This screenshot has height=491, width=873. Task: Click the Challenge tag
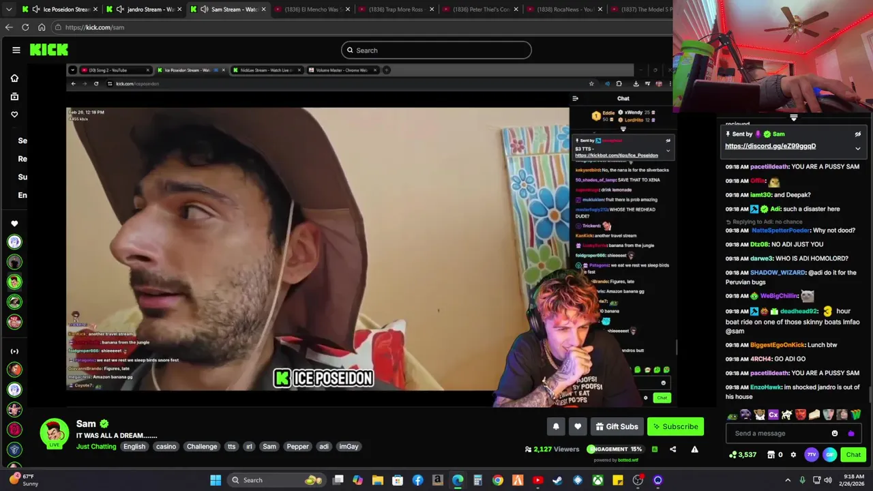tap(202, 447)
